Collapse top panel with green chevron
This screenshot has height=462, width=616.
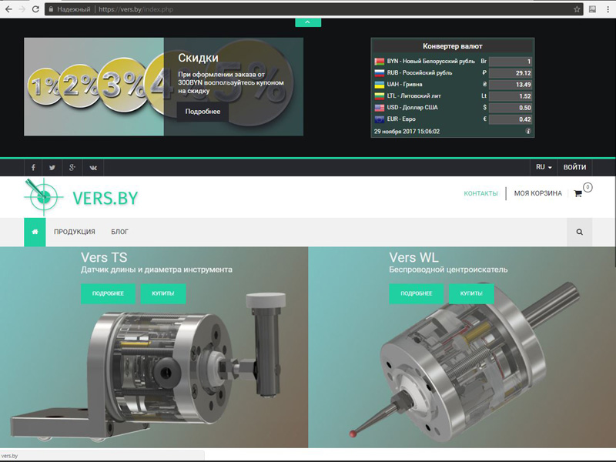[308, 22]
